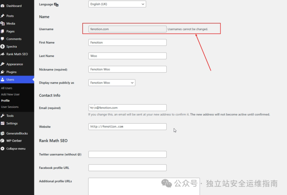Click the Rank Math SEO chart icon

point(3,54)
